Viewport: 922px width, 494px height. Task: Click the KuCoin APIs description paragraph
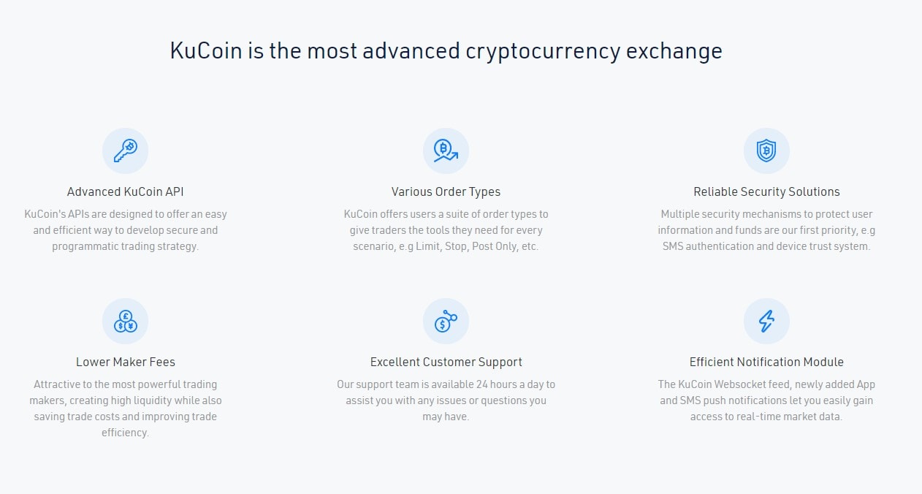pos(126,230)
